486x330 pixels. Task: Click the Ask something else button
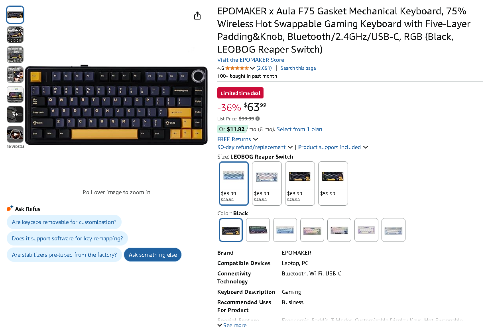coord(153,255)
